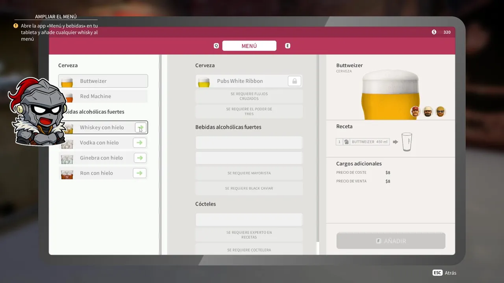Select Red Machine beer in list

[103, 96]
